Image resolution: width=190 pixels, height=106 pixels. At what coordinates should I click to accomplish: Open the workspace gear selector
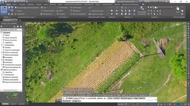click(27, 1)
